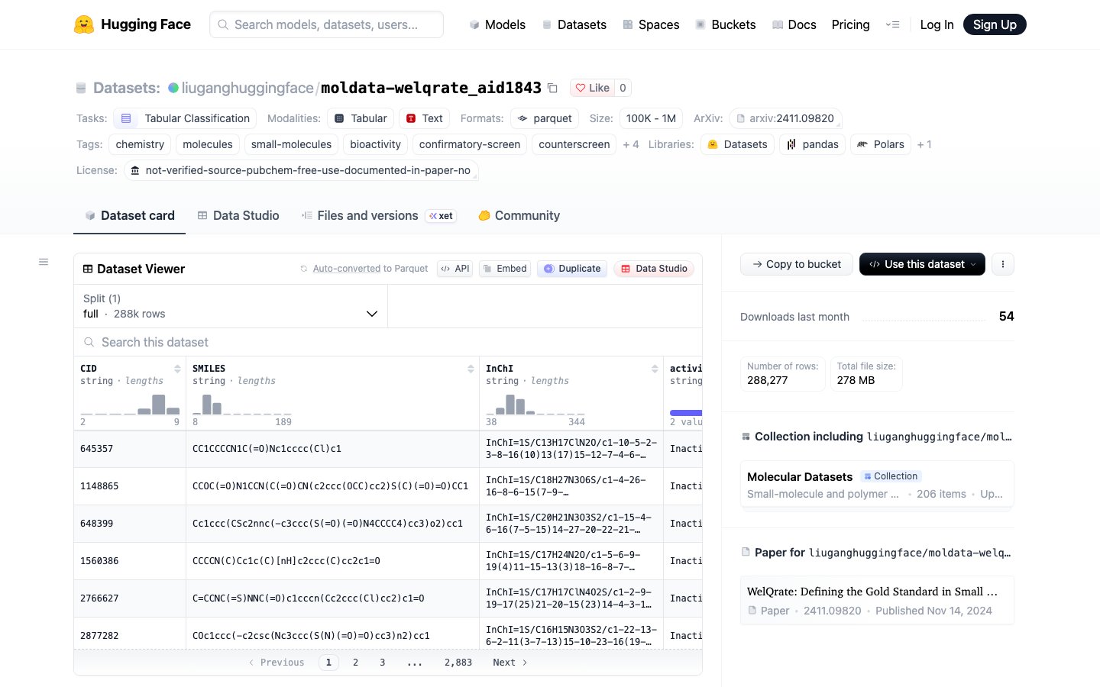Click the Sign Up button

995,24
